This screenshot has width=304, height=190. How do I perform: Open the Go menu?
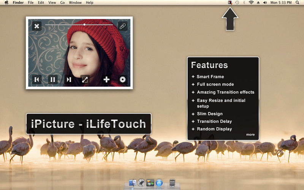pyautogui.click(x=62, y=3)
